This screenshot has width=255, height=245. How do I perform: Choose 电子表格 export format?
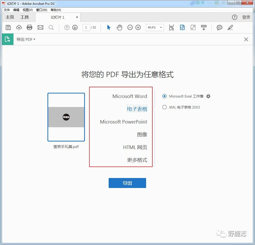coord(137,109)
